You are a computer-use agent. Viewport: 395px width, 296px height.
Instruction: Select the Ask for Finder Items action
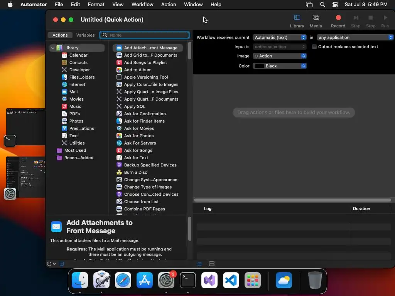[x=144, y=121]
